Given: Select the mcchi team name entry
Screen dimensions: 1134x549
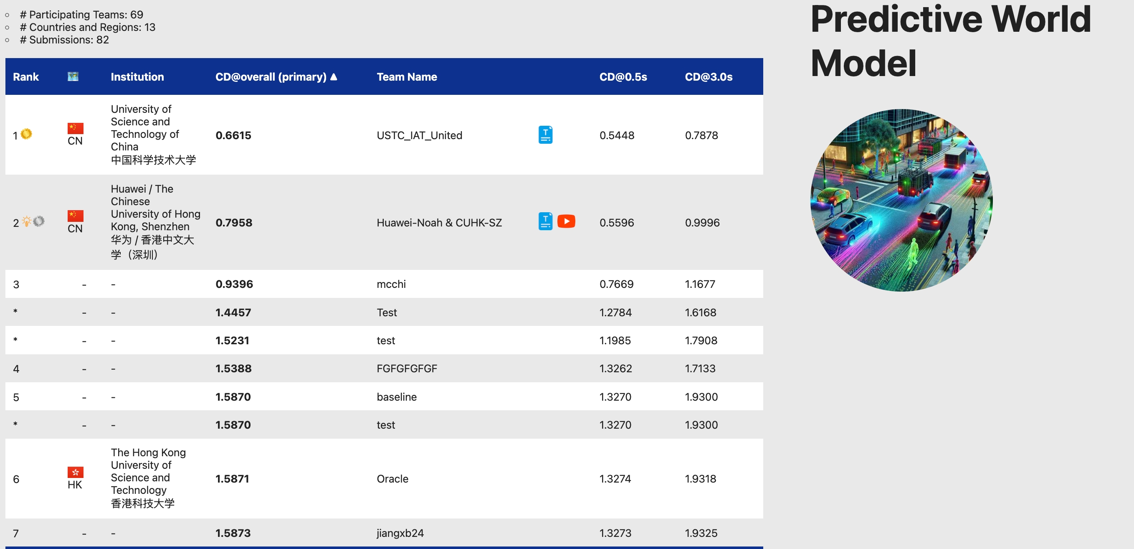Looking at the screenshot, I should [391, 284].
